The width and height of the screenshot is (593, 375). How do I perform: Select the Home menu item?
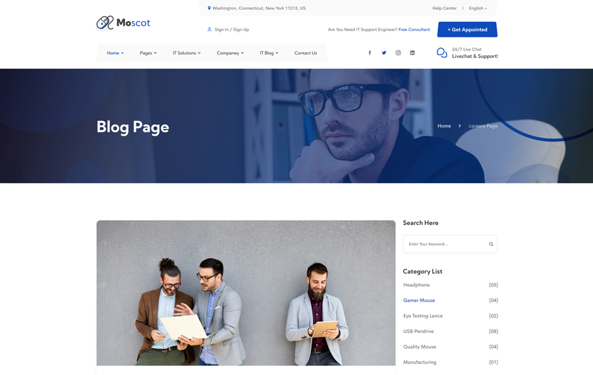tap(115, 53)
